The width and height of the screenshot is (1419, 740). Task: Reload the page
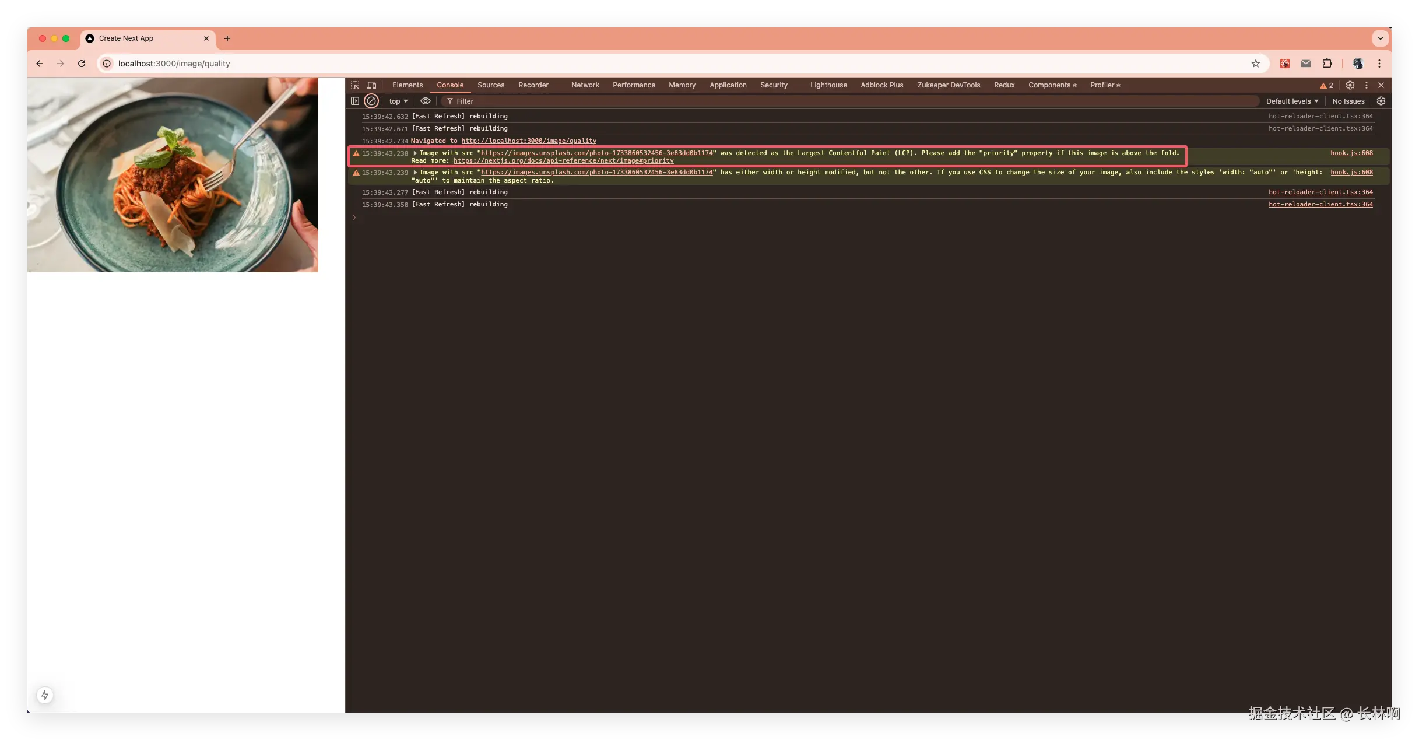[82, 64]
